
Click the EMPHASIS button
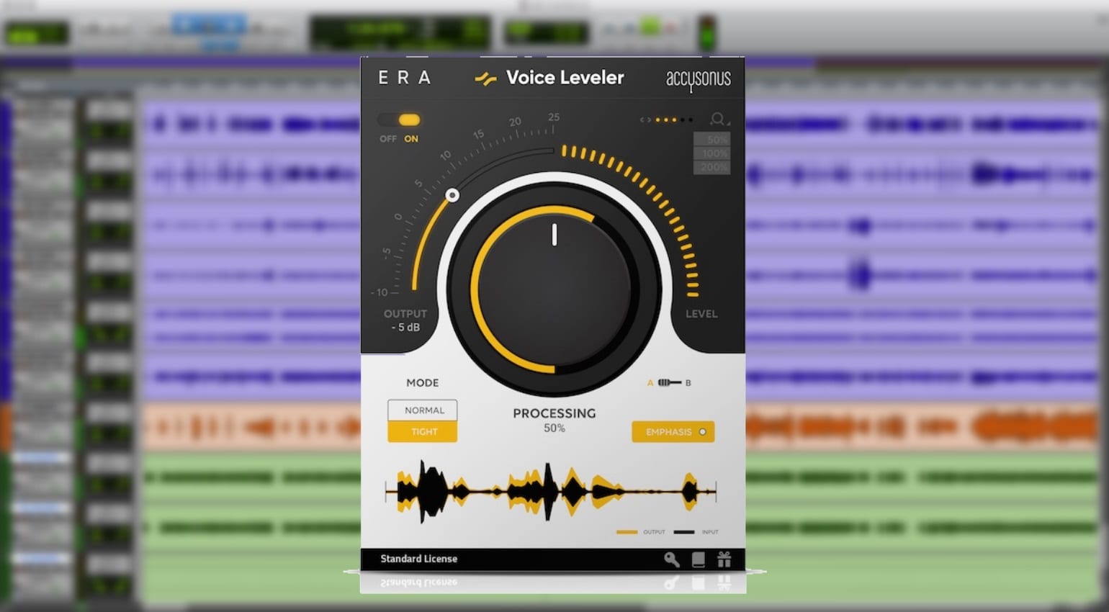[x=670, y=431]
